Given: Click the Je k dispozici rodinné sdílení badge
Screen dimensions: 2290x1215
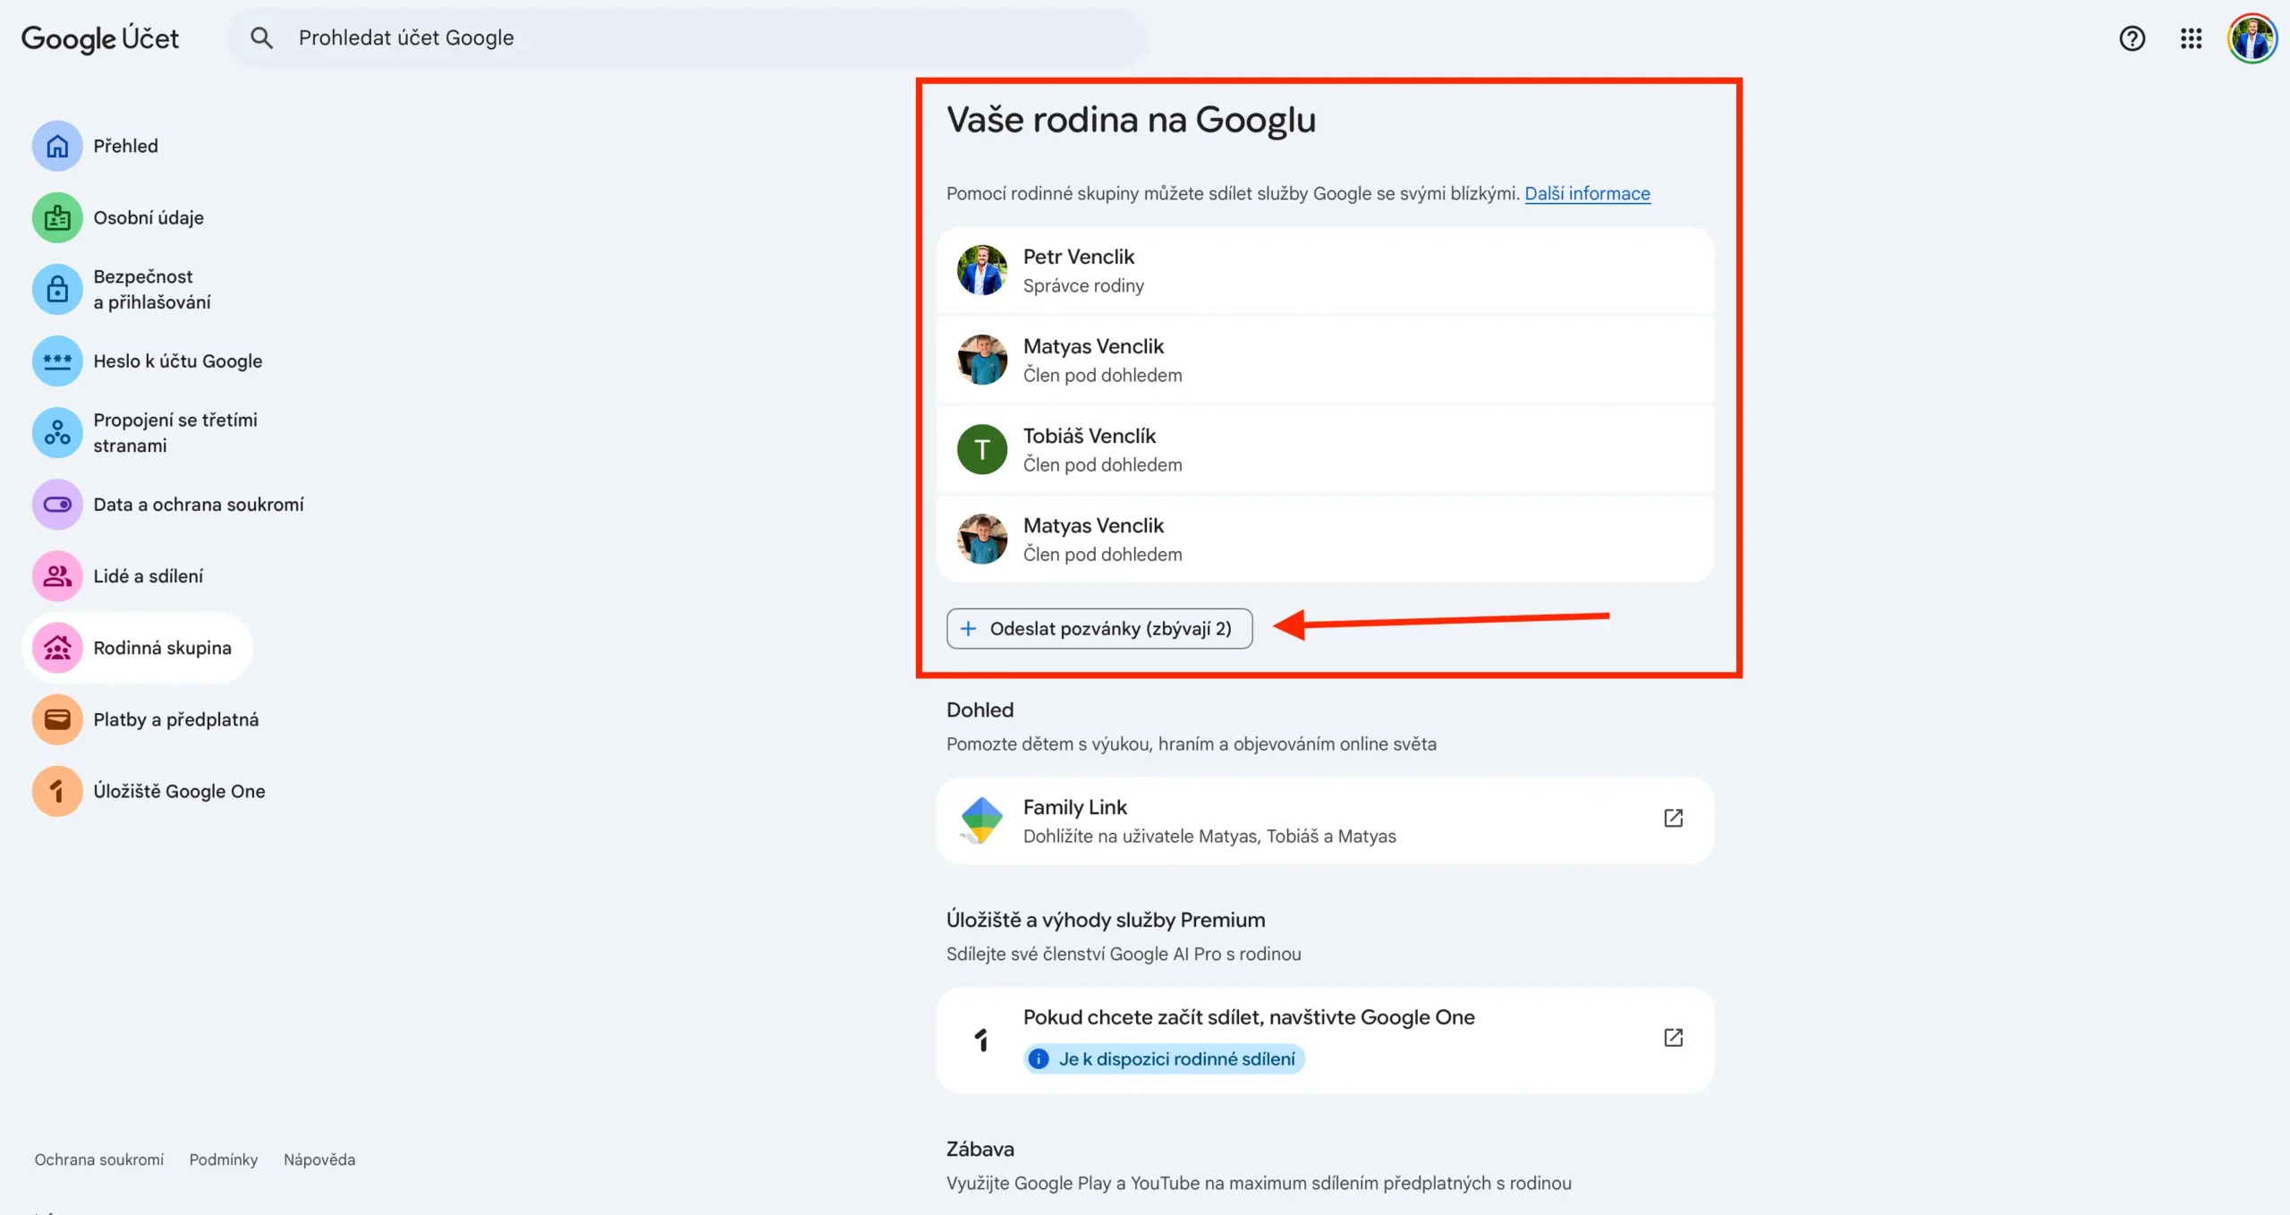Looking at the screenshot, I should click(1163, 1058).
